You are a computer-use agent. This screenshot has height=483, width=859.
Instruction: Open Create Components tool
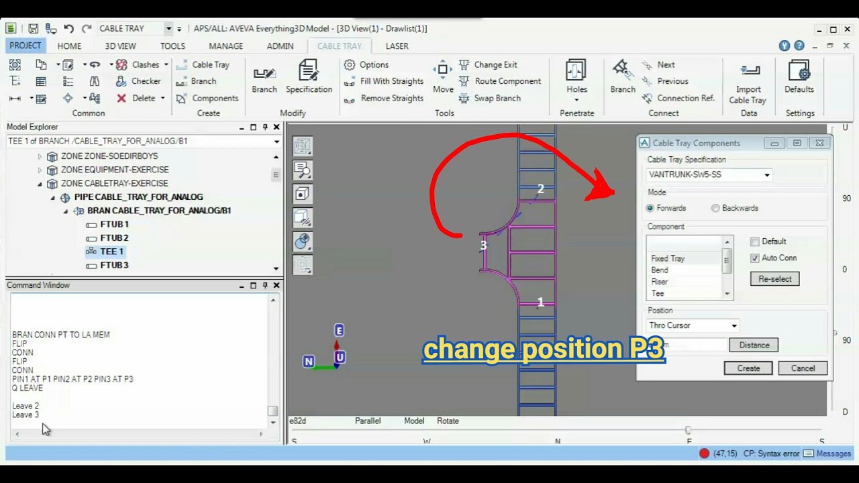(x=207, y=98)
